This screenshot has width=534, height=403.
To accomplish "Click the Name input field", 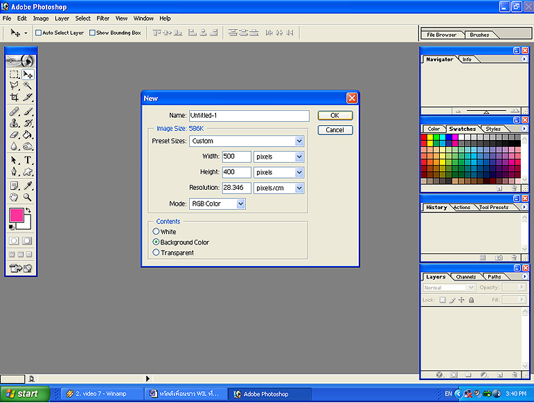I will (249, 116).
